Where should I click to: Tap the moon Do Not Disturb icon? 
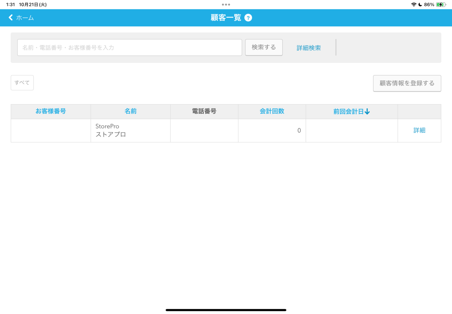420,5
